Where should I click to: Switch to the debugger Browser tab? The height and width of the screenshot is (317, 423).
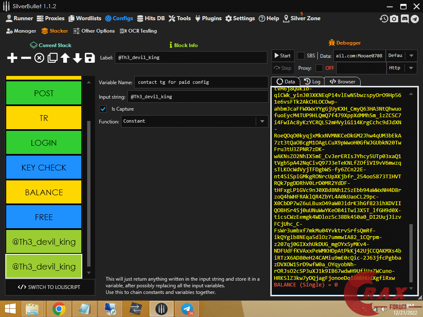[x=342, y=82]
